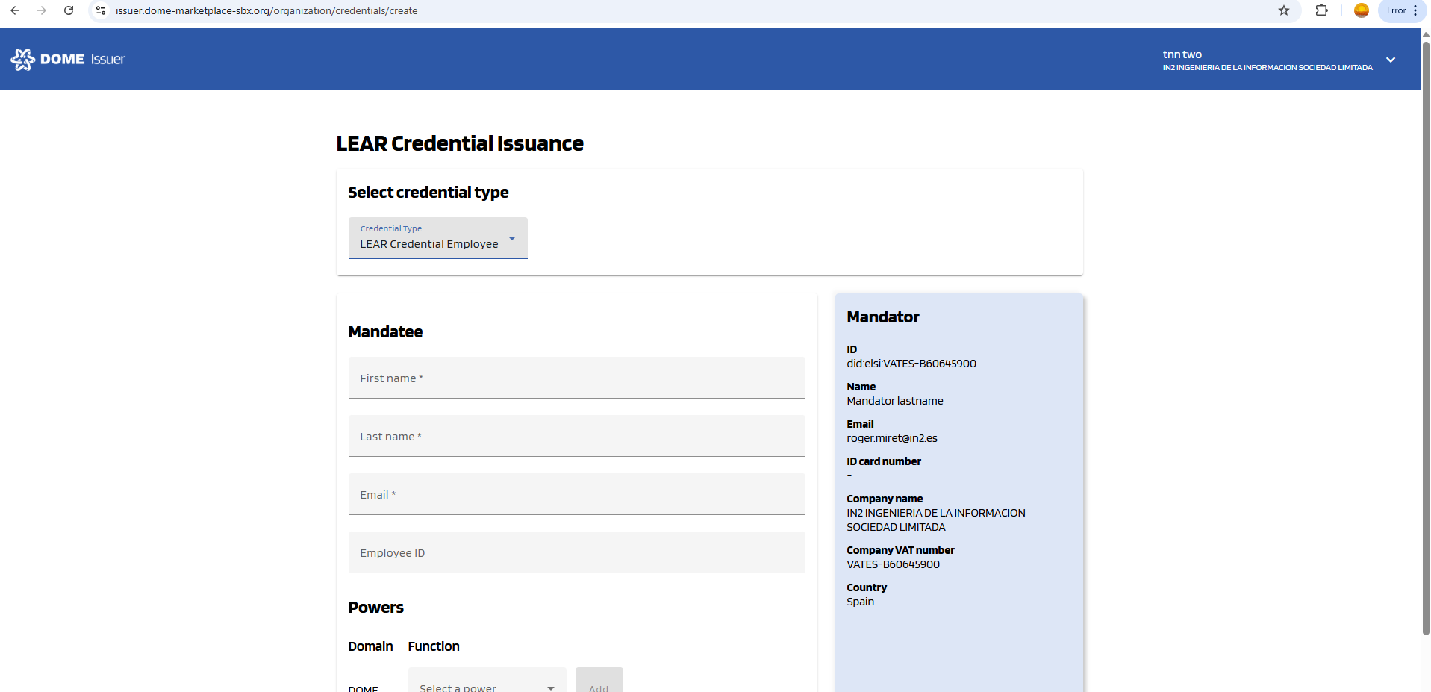
Task: Click the First name input field
Action: pos(576,378)
